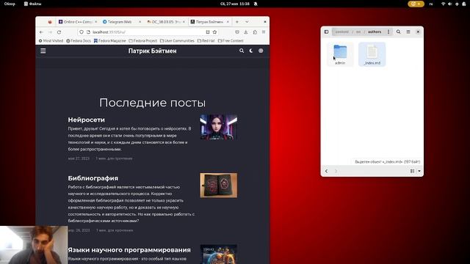
Task: Open path bar three-dot menu in Files
Action: (388, 32)
